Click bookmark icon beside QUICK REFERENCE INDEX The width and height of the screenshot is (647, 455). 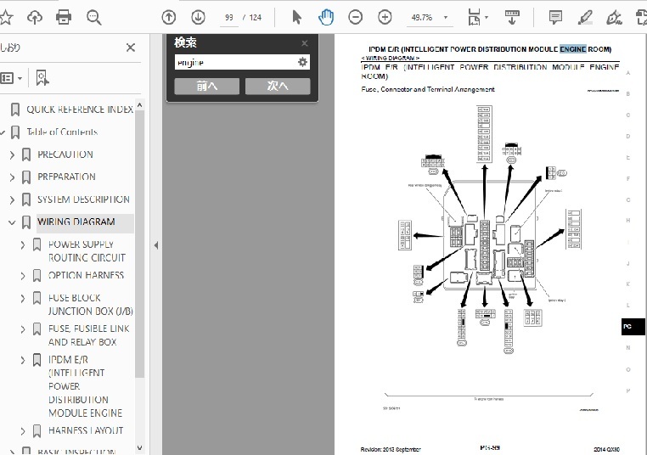[15, 110]
